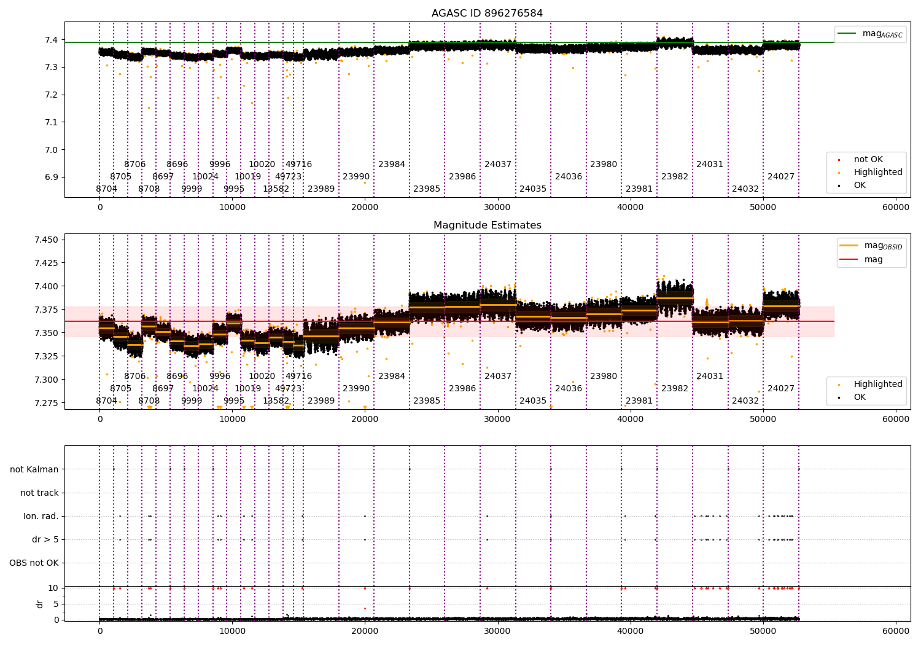Click the 'Magnitude Estimates' plot title
Viewport: 921px width, 645px height.
[x=487, y=225]
